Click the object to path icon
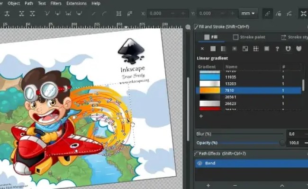The height and width of the screenshot is (189, 308). [119, 14]
